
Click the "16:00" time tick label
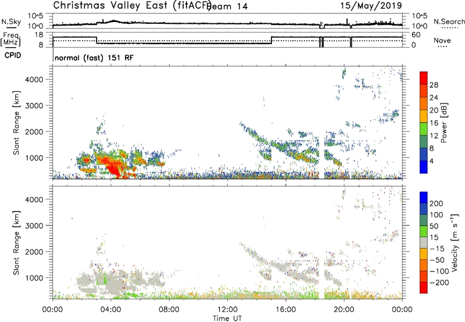coord(285,310)
